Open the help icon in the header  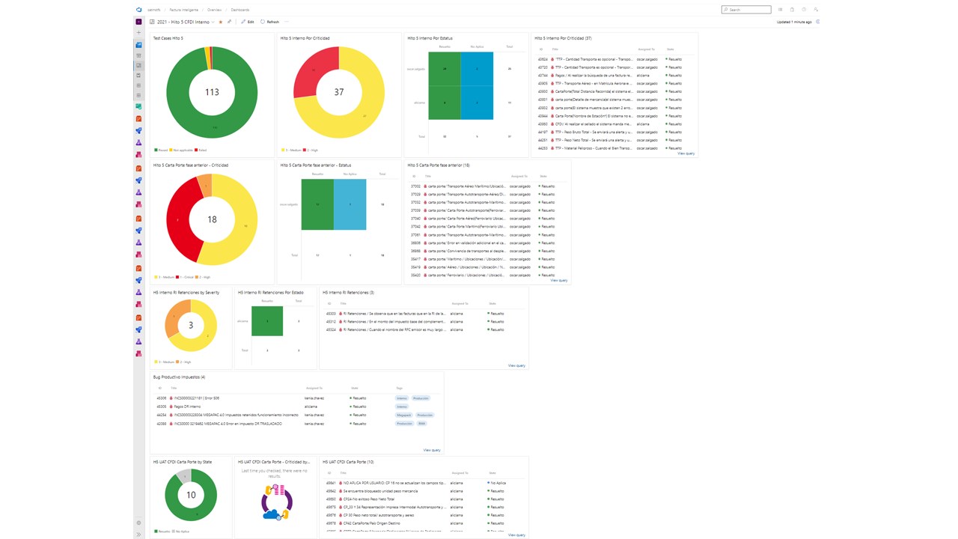tap(804, 10)
